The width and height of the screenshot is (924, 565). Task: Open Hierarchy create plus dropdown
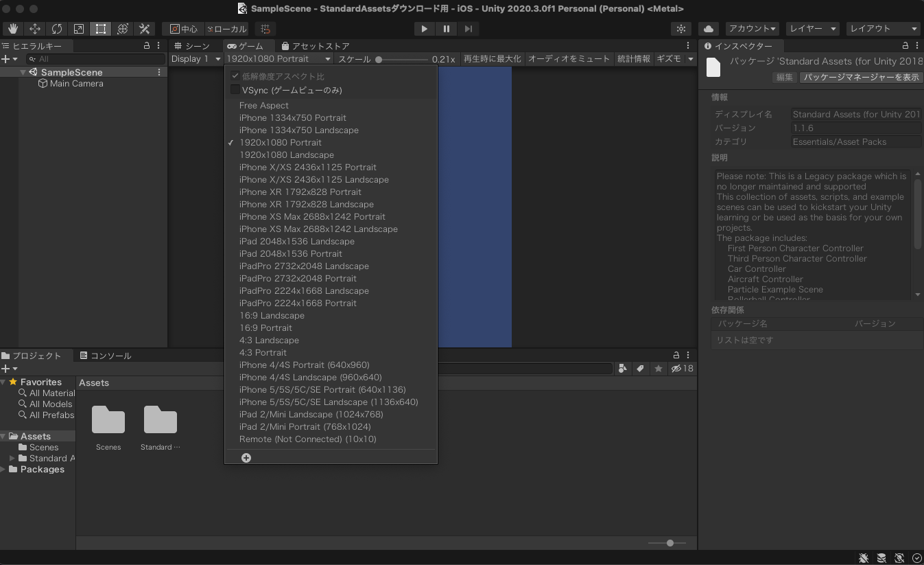[x=10, y=59]
